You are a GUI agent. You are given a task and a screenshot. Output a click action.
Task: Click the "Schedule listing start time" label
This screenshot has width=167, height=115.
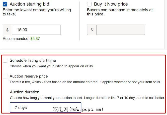point(33,60)
